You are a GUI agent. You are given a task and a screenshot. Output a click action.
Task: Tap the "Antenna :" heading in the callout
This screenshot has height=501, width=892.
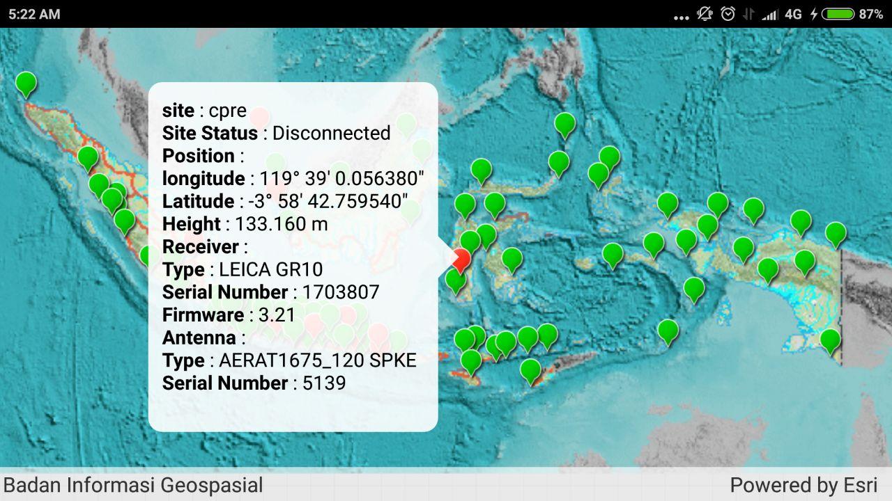(204, 338)
